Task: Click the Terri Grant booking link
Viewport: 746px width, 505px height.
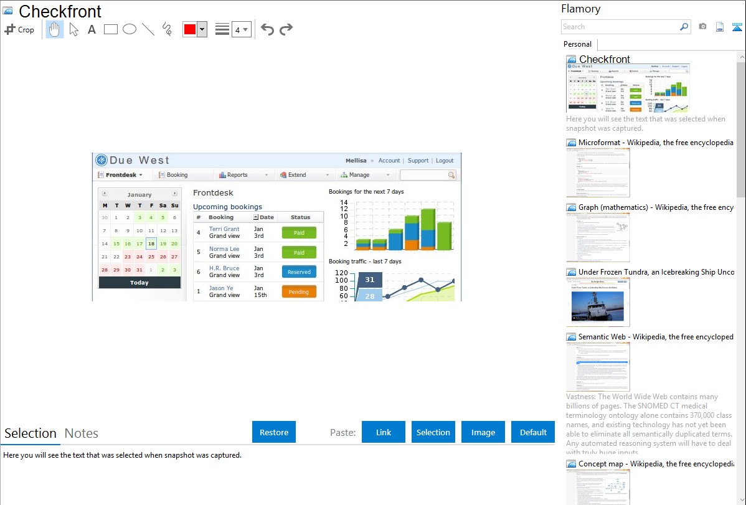Action: click(224, 229)
